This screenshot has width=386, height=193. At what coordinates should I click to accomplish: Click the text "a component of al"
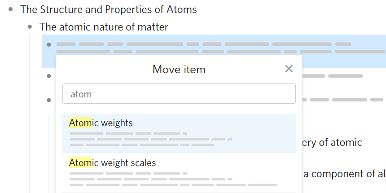click(x=344, y=174)
